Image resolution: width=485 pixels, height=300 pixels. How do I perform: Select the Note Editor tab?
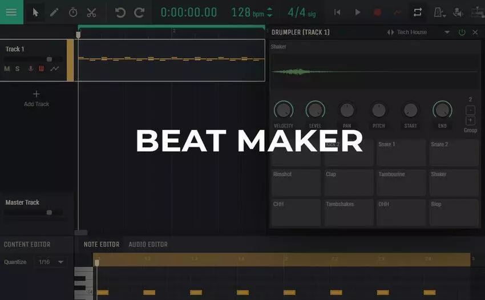tap(102, 245)
